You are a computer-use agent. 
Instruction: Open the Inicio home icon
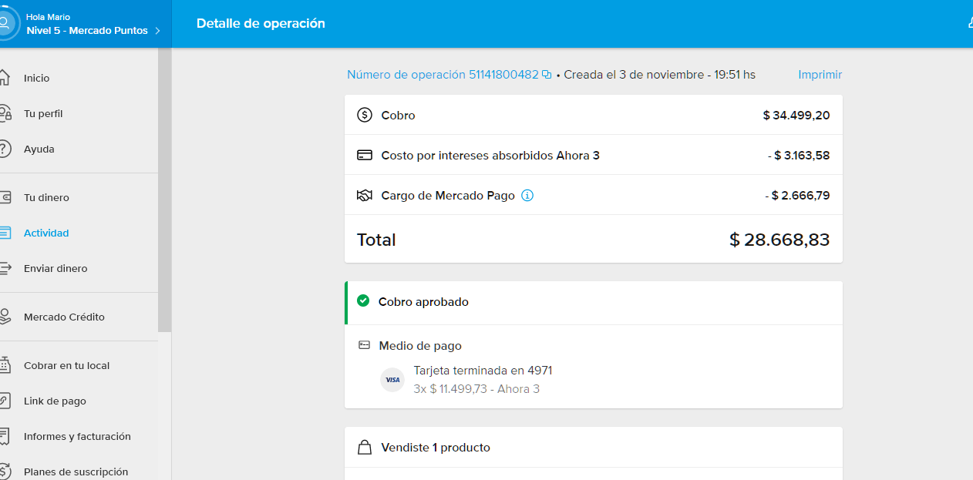tap(4, 78)
